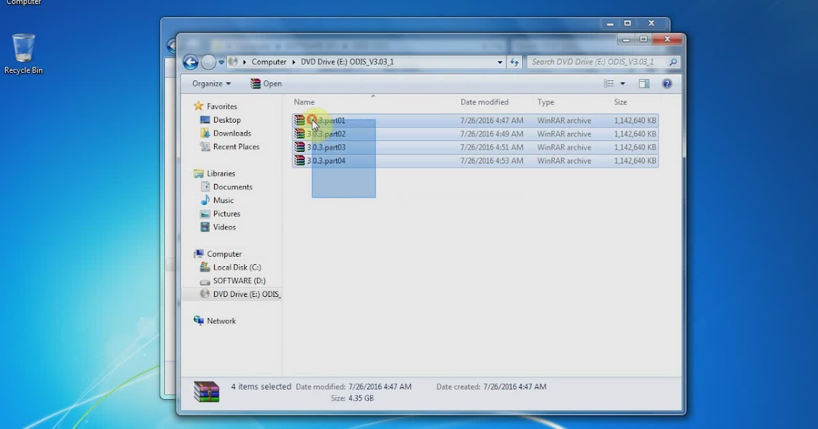The image size is (818, 429).
Task: Click WinRAR archive icon in details pane
Action: coord(207,392)
